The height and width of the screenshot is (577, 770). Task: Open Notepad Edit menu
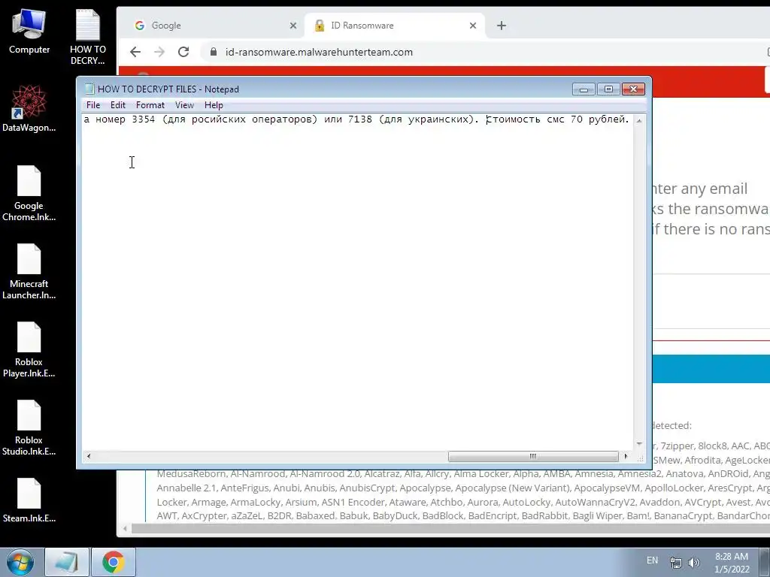pyautogui.click(x=118, y=105)
